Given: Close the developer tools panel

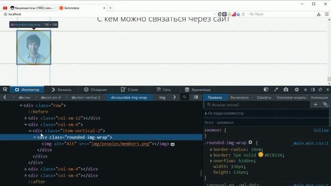Looking at the screenshot, I should coord(327,89).
